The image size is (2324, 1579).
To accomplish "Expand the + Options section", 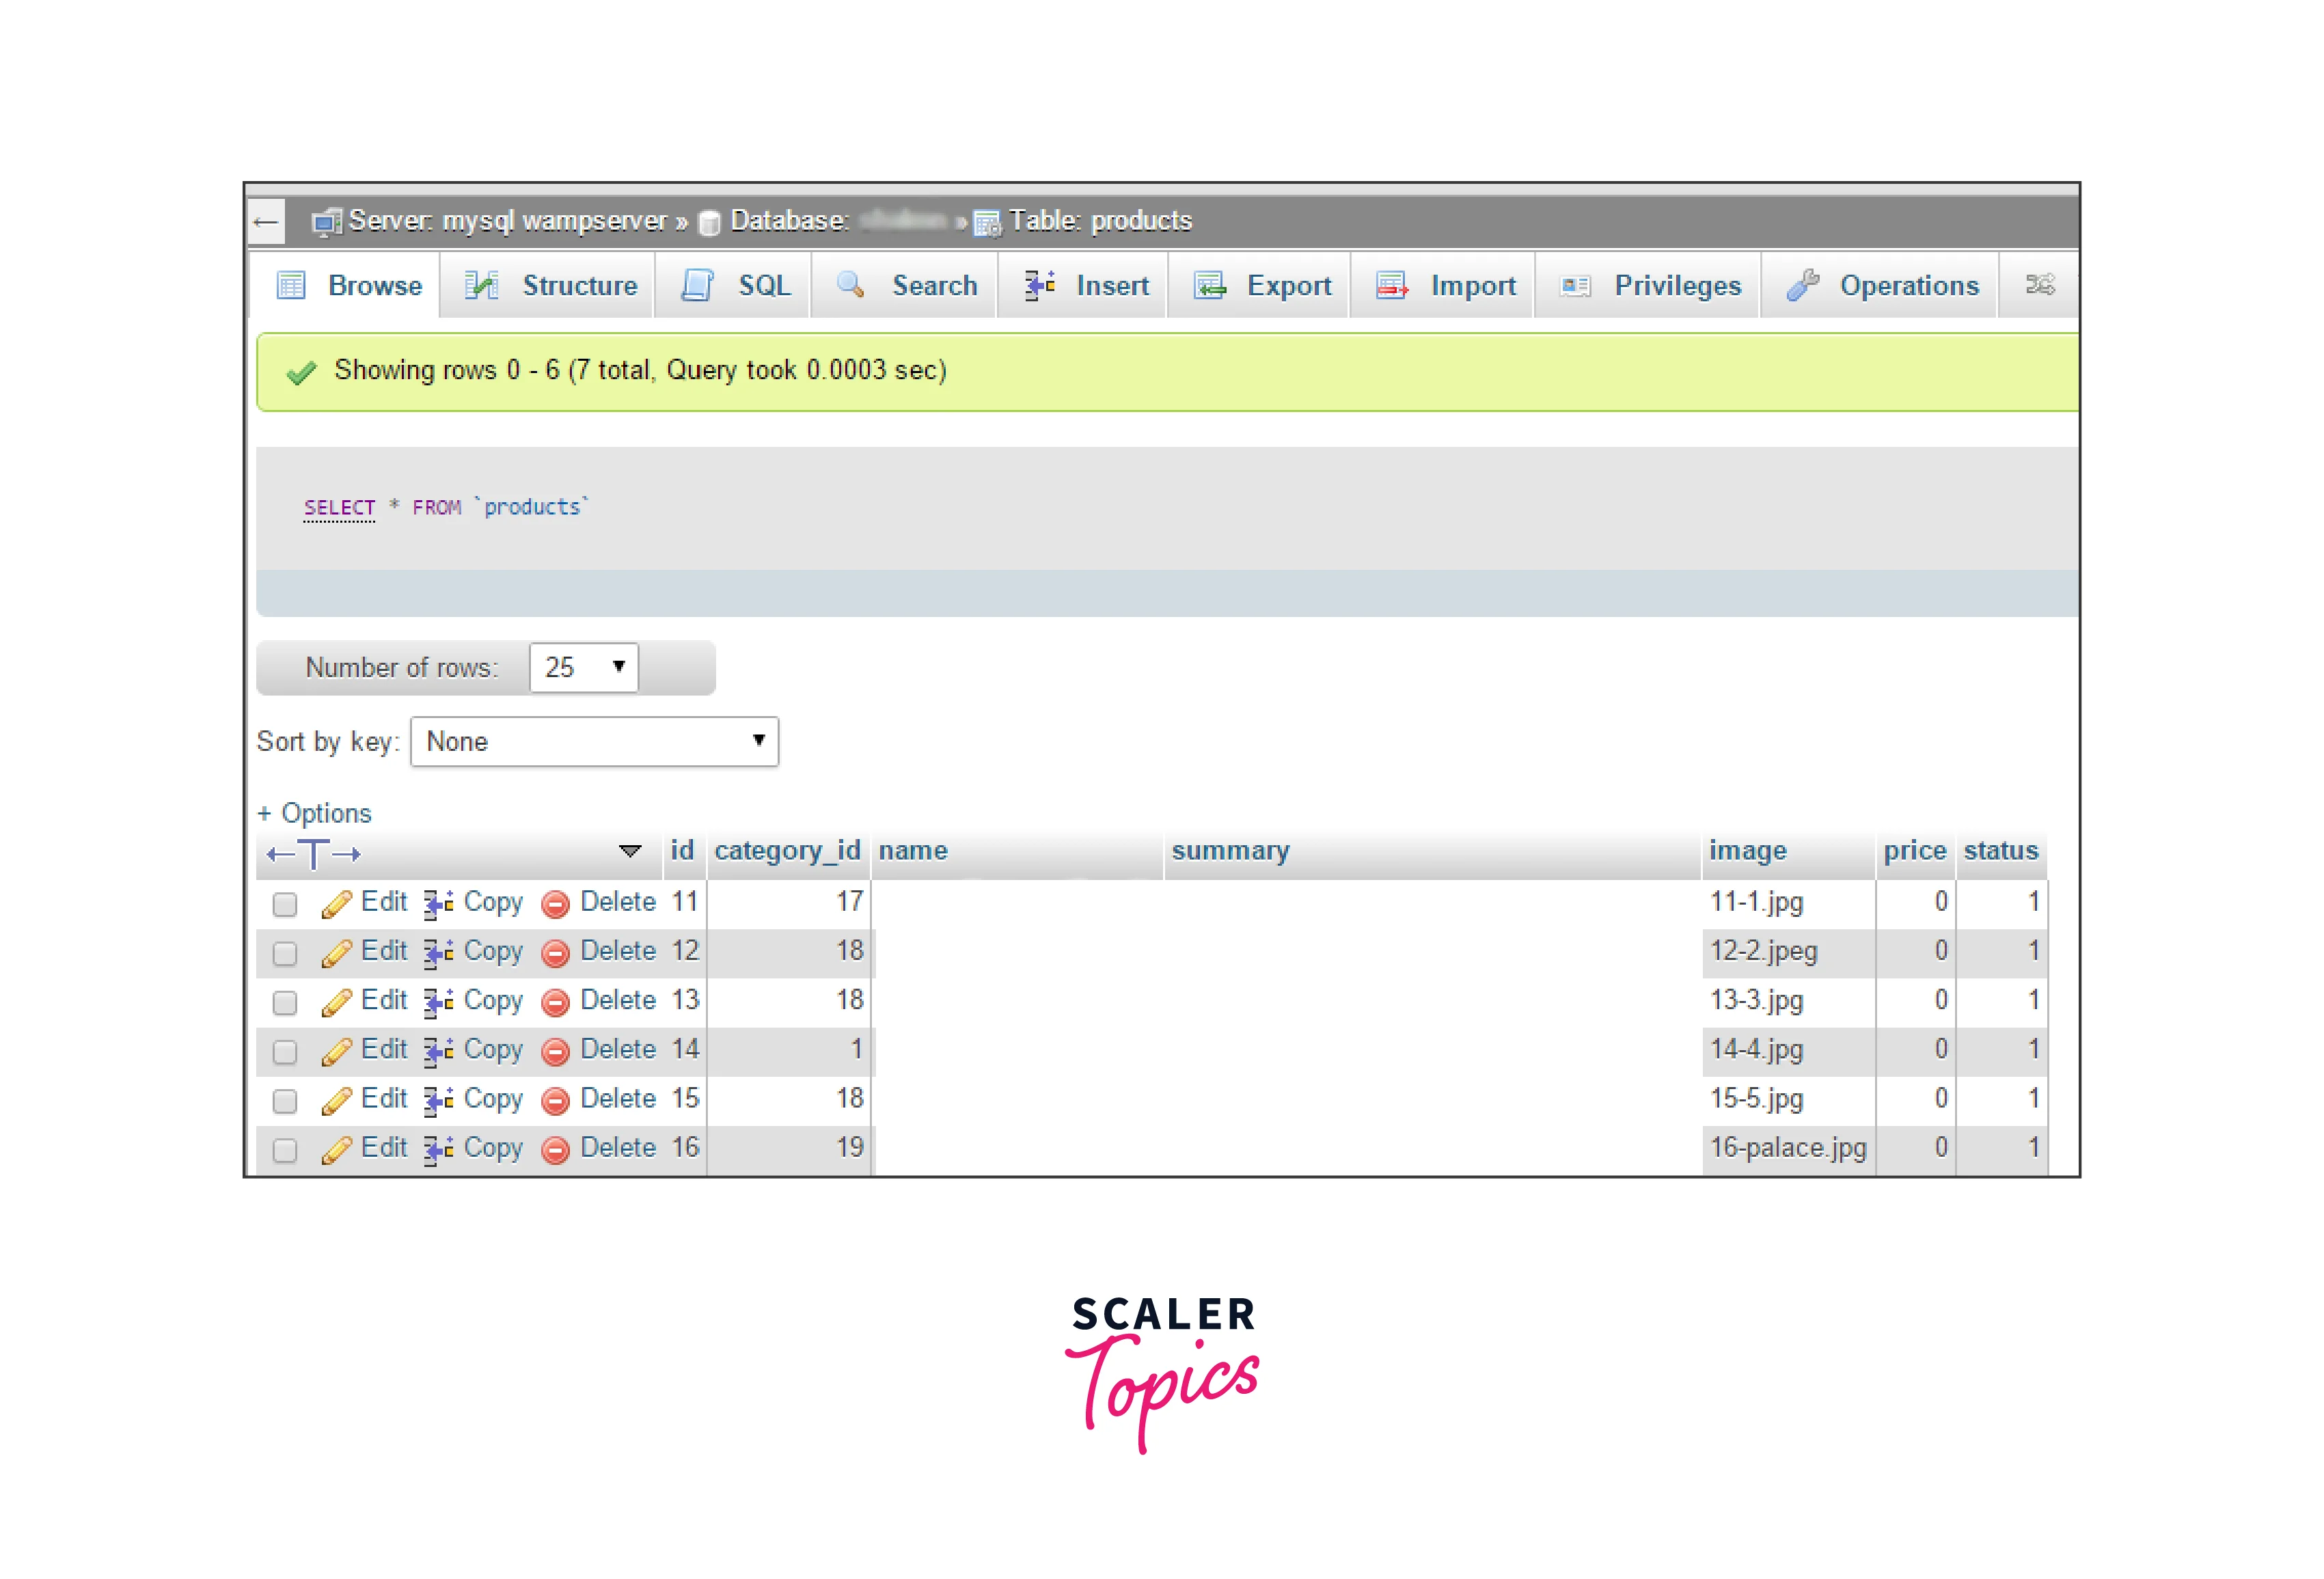I will pyautogui.click(x=315, y=813).
